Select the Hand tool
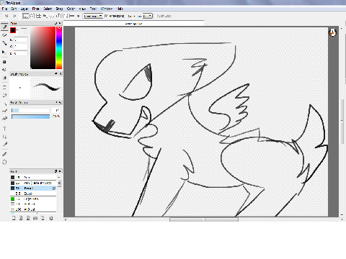The height and width of the screenshot is (259, 346). pos(4,162)
